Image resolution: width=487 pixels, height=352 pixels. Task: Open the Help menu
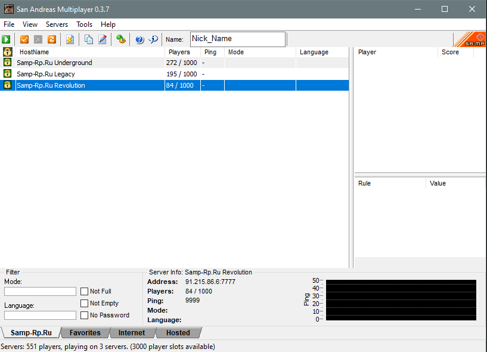click(108, 24)
